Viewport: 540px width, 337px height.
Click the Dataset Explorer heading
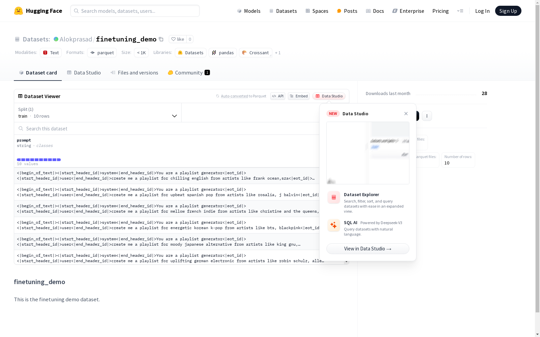(361, 194)
